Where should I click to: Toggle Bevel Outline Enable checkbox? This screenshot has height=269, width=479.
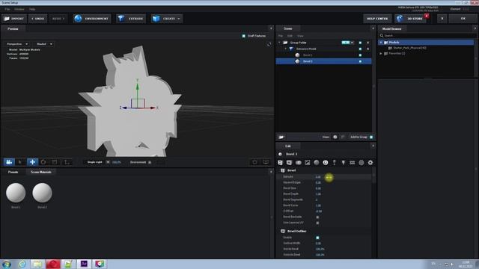click(x=317, y=238)
